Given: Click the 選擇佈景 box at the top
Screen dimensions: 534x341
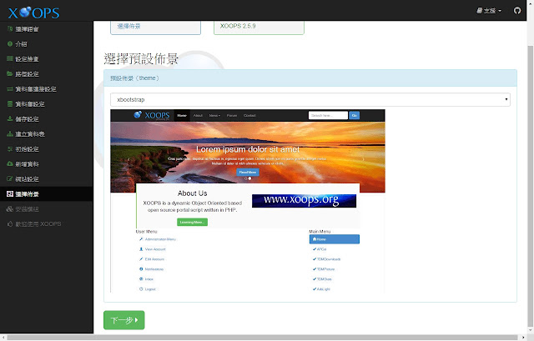Looking at the screenshot, I should point(156,28).
